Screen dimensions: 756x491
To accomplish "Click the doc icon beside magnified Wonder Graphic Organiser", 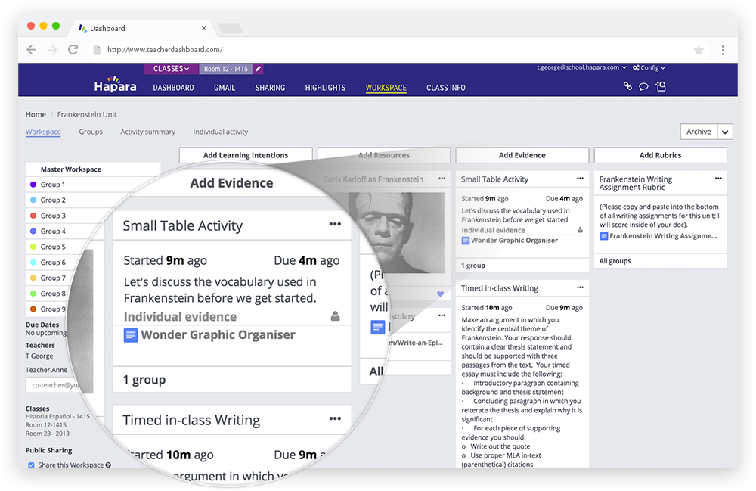I will click(131, 335).
